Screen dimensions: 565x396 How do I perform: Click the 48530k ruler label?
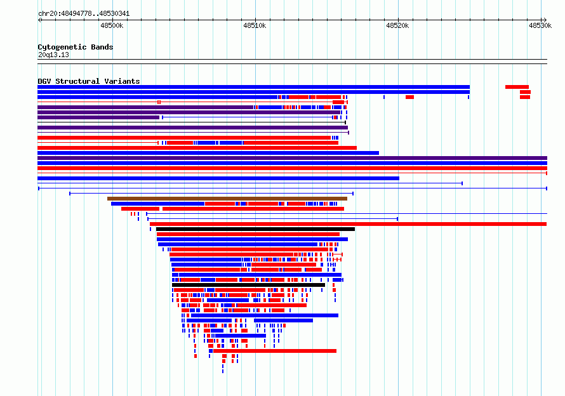click(540, 25)
